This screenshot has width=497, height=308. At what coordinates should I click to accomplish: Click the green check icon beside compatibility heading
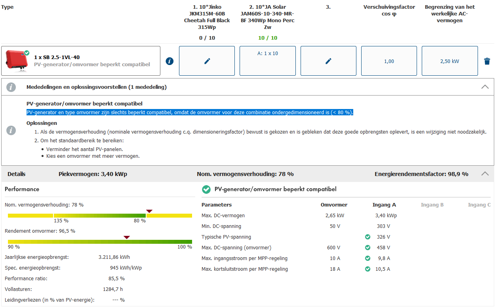coord(206,189)
